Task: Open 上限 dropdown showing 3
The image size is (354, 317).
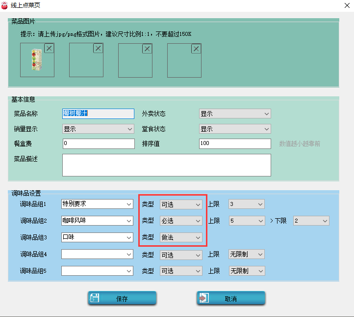Action: tap(247, 204)
